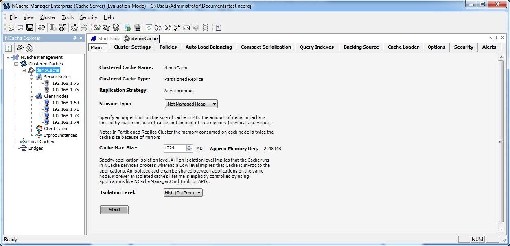
Task: Click the server icon with the plus sign
Action: pos(62,28)
